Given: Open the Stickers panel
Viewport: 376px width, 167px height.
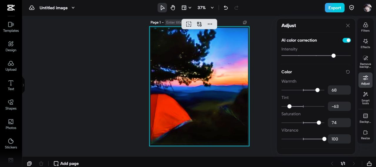Looking at the screenshot, I should coord(11,144).
